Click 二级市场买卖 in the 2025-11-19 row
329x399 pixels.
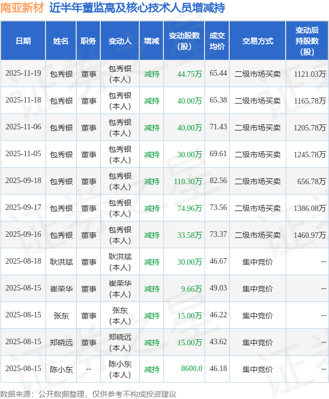point(258,74)
